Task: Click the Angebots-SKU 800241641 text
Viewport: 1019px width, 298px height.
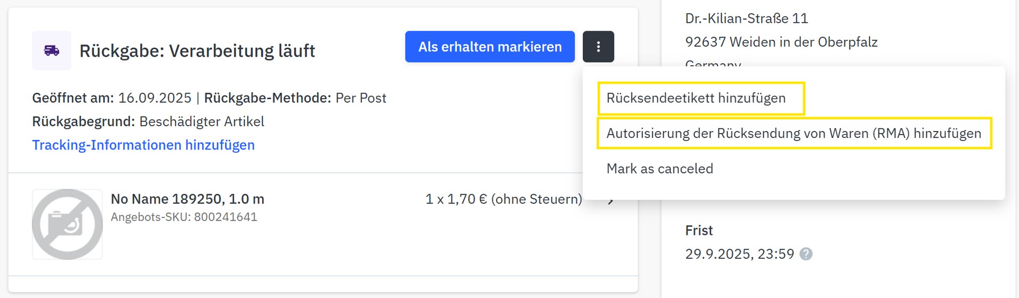Action: 184,217
